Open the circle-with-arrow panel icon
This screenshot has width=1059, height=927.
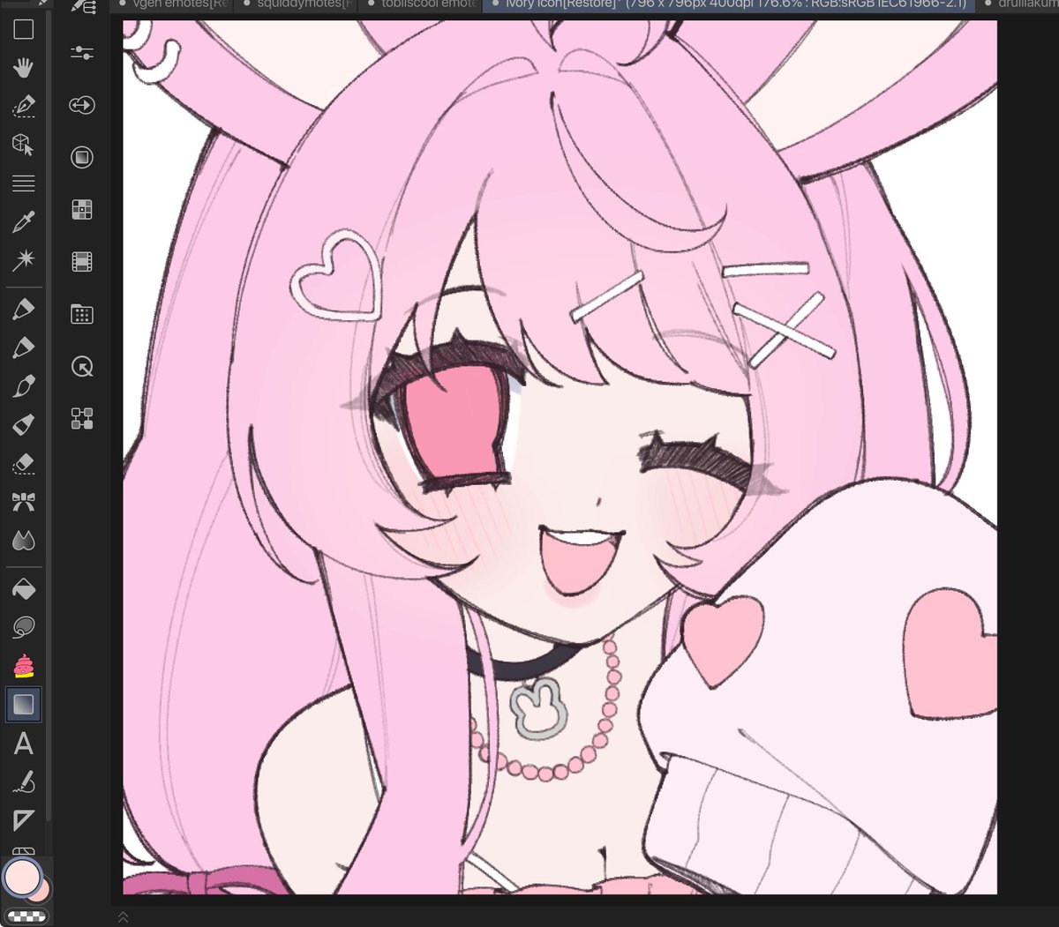82,366
